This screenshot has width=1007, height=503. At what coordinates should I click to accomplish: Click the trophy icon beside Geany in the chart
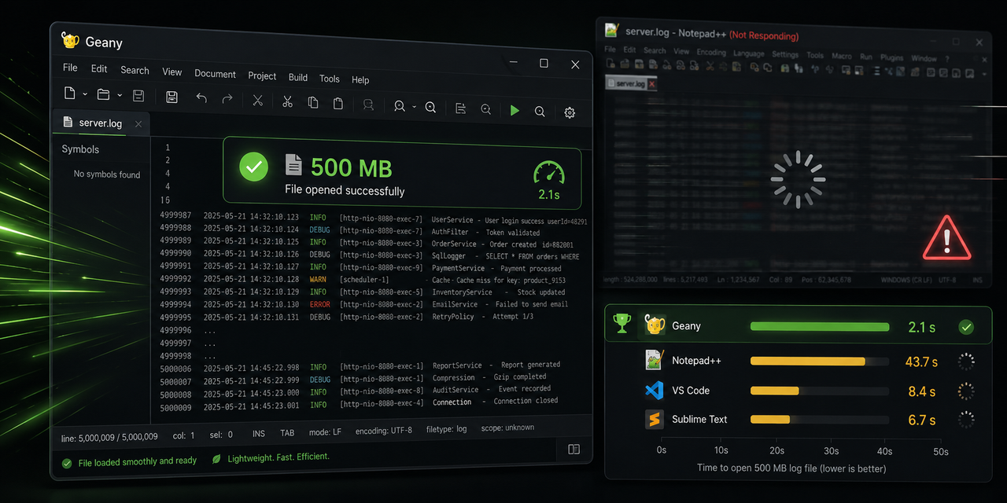tap(622, 324)
